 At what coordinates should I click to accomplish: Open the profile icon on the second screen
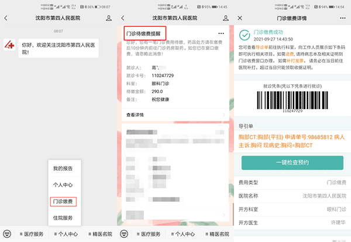coord(226,18)
